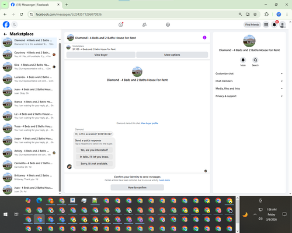Open the Windows Start menu
This screenshot has height=233, width=292.
[x=5, y=214]
